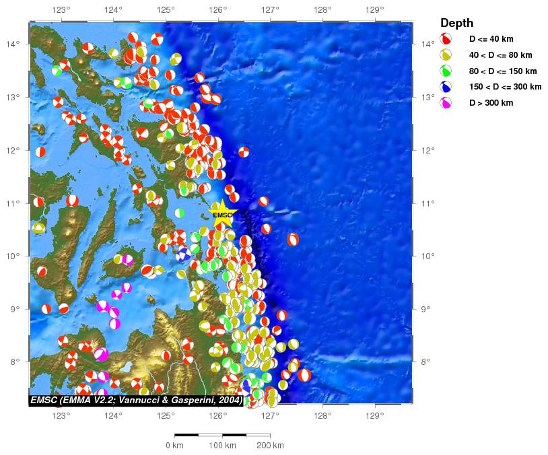Click the 126° longitude label on top axis

click(218, 10)
